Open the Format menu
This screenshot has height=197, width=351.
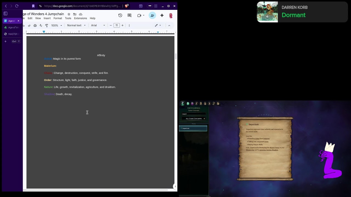pyautogui.click(x=58, y=18)
